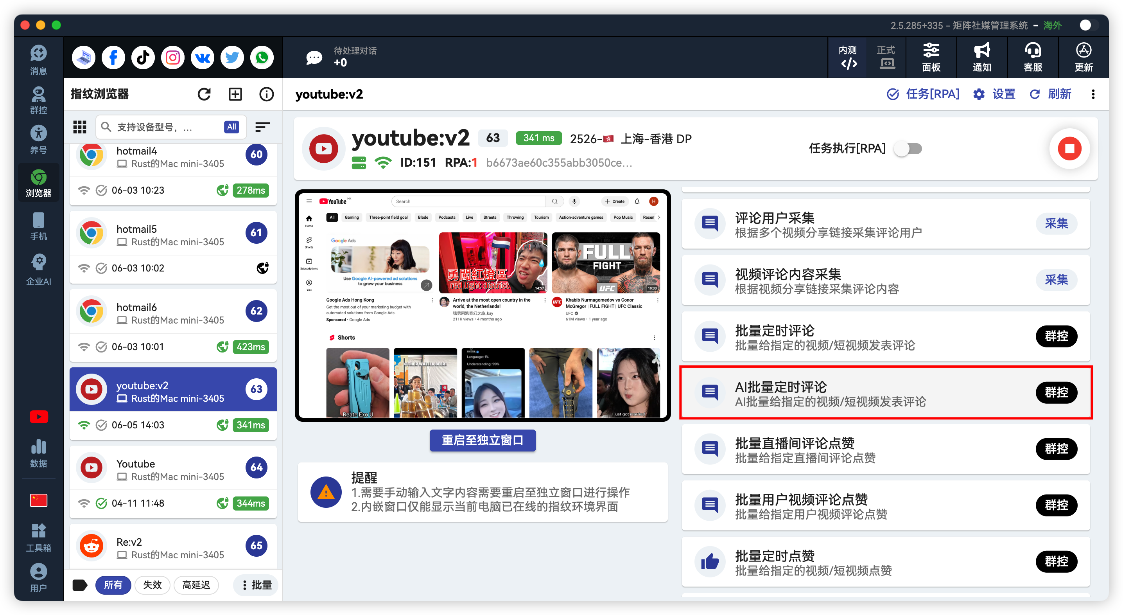Select the Instagram platform icon
The image size is (1123, 615).
click(173, 58)
